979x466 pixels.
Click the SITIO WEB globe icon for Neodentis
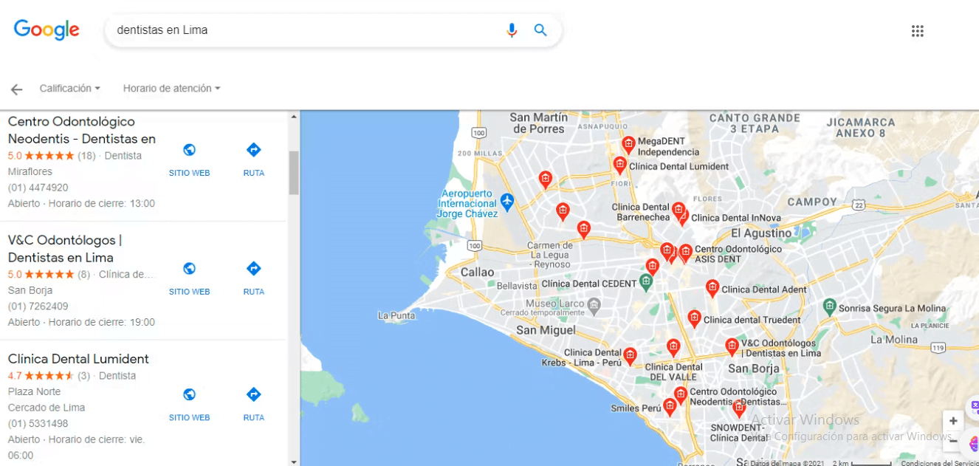click(x=189, y=151)
